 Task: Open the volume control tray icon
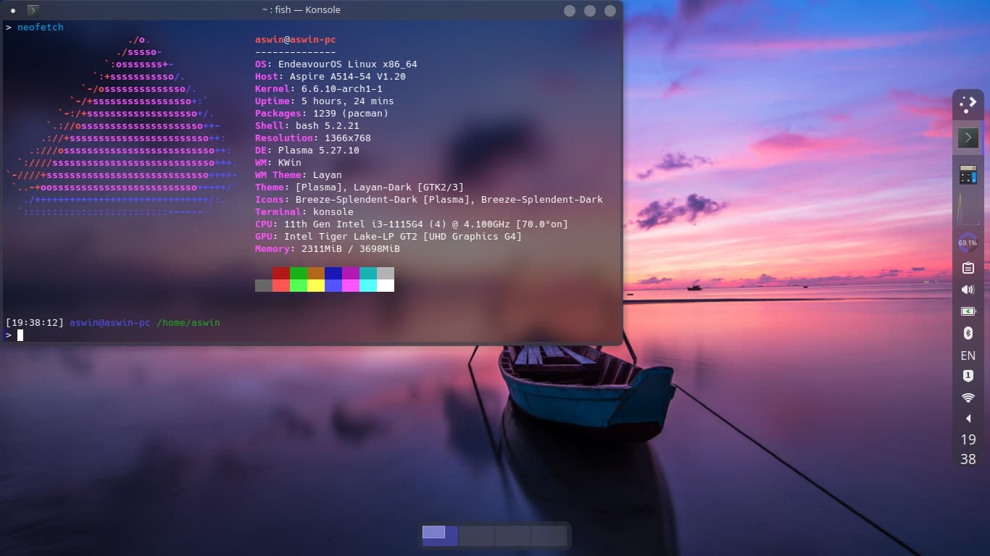click(x=968, y=290)
